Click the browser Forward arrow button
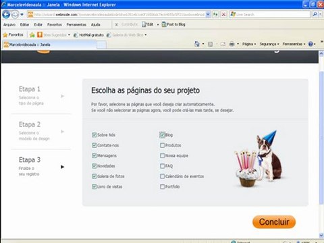324x243 pixels. [15, 15]
